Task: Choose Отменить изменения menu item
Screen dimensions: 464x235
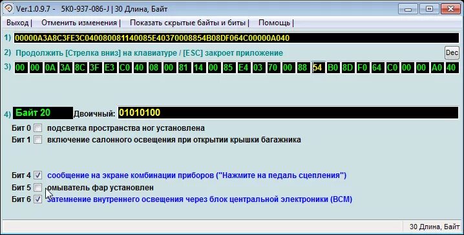Action: click(79, 23)
